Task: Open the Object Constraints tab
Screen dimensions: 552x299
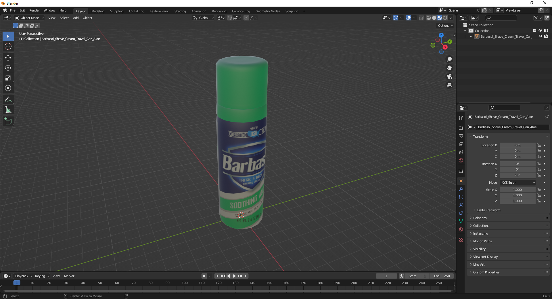Action: [461, 213]
